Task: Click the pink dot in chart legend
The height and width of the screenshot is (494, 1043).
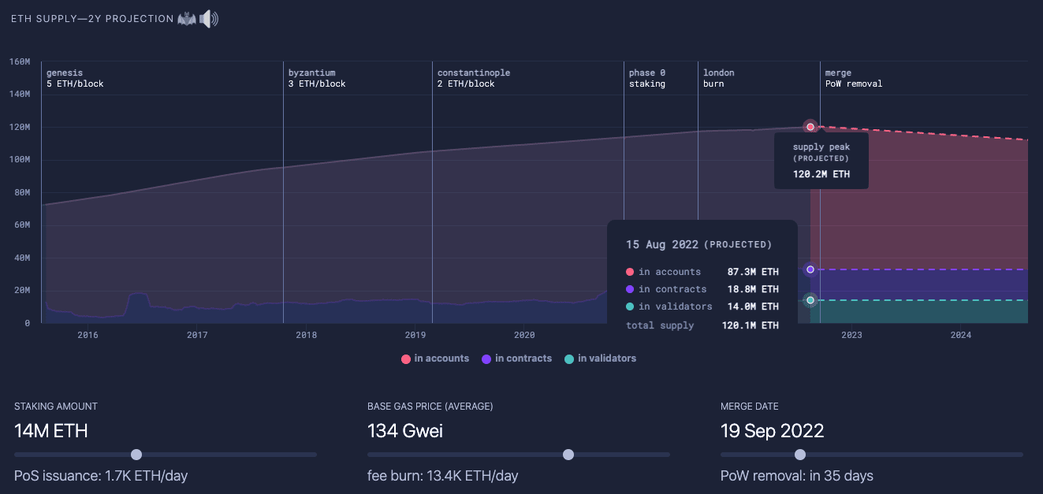Action: [406, 359]
